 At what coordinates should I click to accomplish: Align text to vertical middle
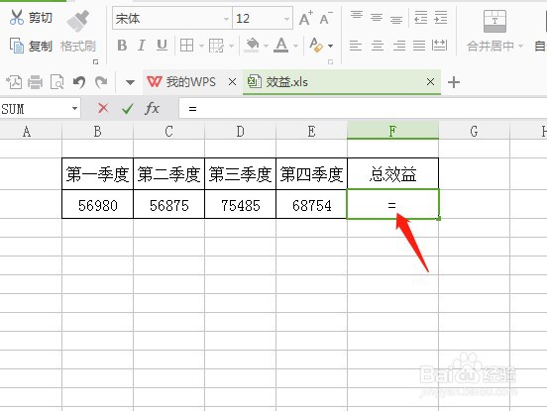point(377,17)
